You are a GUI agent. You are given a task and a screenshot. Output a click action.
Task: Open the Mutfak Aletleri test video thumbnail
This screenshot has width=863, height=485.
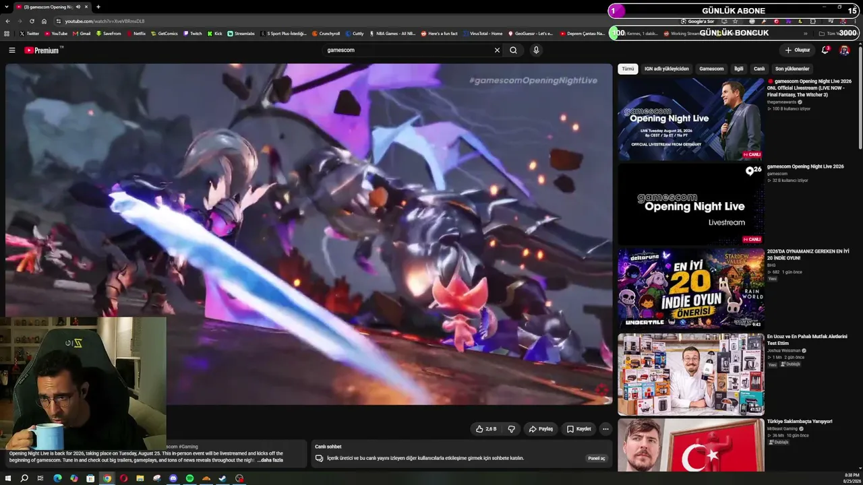point(691,374)
